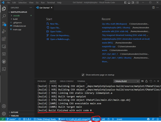Open Copilot status icon in status bar
161x122 pixels.
pos(148,119)
